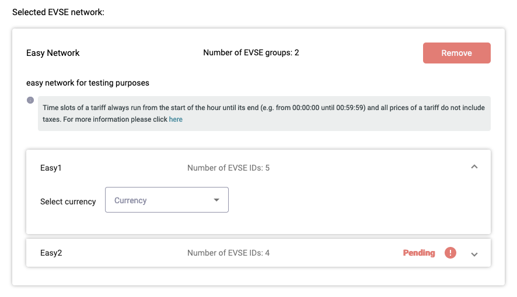Click 'easy network for testing purposes' description
Screen dimensions: 517x297
(88, 83)
